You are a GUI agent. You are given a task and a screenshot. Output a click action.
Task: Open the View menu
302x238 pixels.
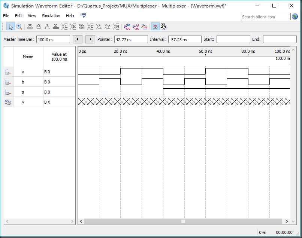pyautogui.click(x=32, y=16)
